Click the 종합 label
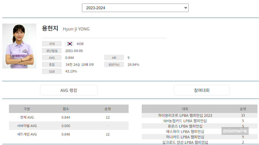Viewport: 259px width, 145px height. pos(52,65)
